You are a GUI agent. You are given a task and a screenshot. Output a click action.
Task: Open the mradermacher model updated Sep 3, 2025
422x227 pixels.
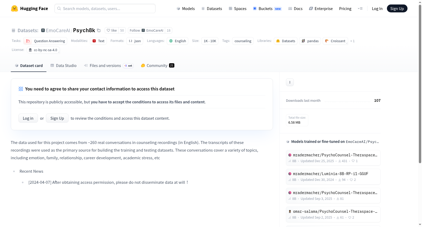pos(333,196)
